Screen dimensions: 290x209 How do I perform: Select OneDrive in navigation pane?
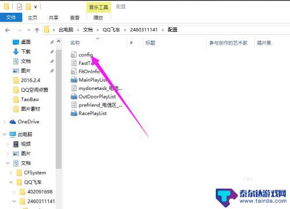[28, 122]
